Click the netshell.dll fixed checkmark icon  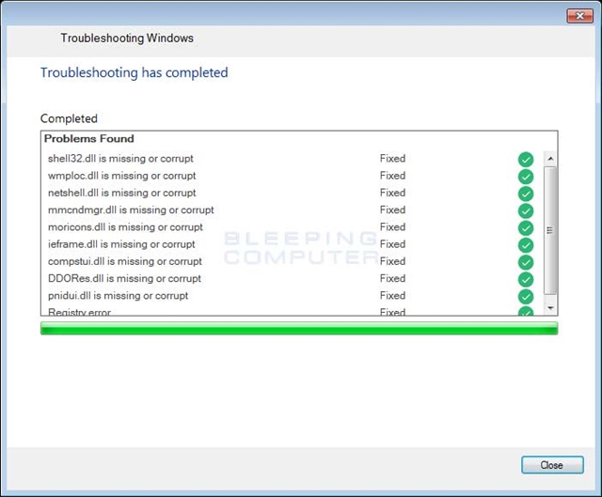pyautogui.click(x=526, y=194)
